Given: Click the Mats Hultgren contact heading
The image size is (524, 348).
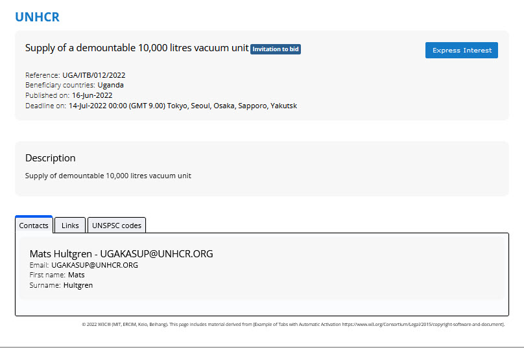Looking at the screenshot, I should tap(121, 254).
